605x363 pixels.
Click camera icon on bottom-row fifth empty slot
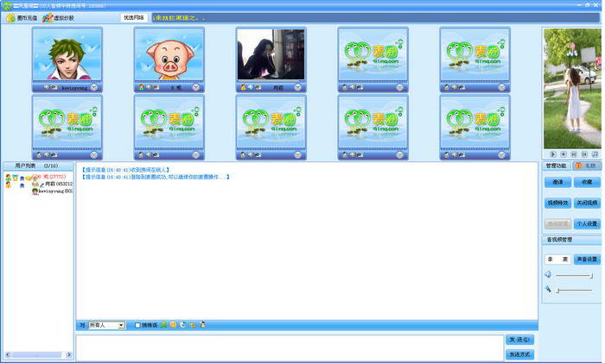tap(461, 155)
